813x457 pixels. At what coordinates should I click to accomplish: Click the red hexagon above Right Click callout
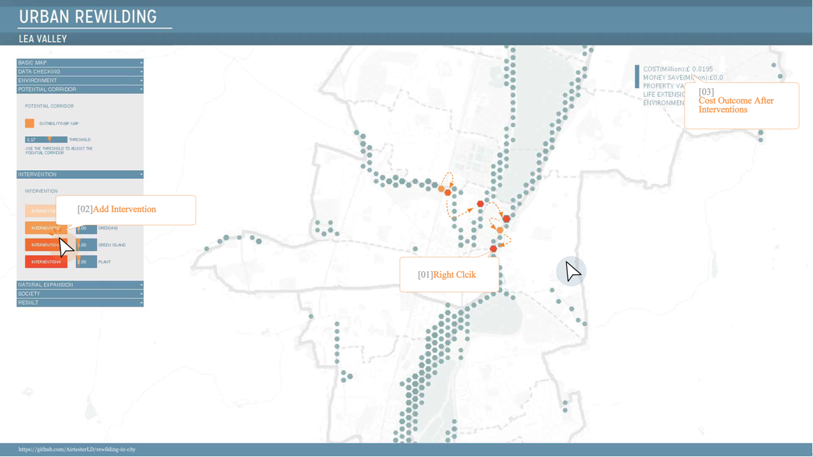493,249
